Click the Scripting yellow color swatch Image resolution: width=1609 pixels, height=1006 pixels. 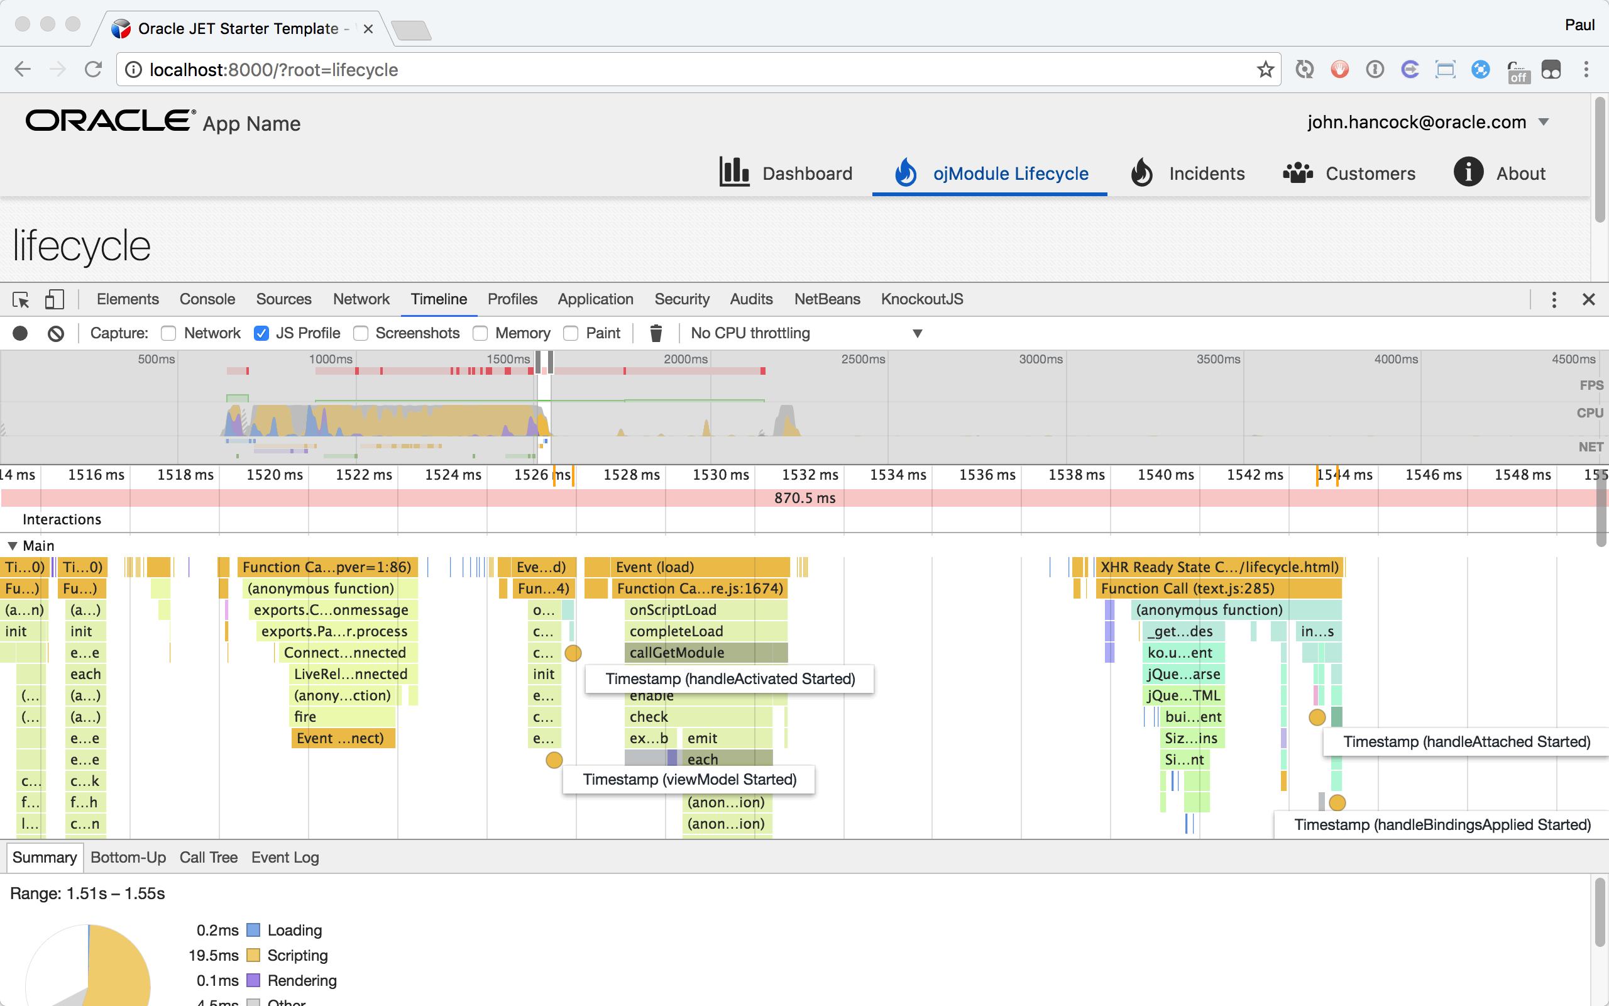coord(253,955)
